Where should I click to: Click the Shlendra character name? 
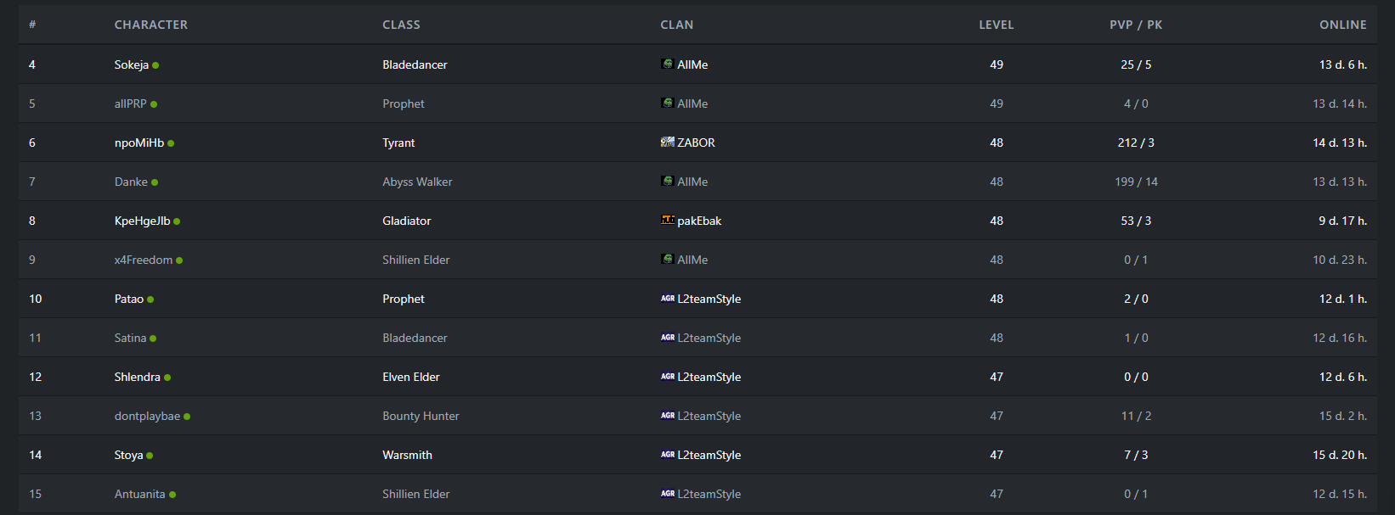(138, 377)
